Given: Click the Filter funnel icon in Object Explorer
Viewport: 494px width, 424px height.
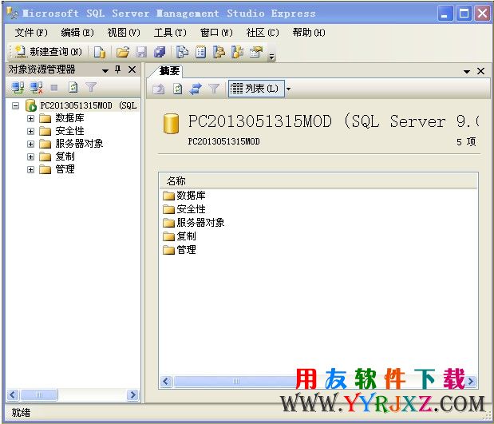Looking at the screenshot, I should tap(91, 87).
